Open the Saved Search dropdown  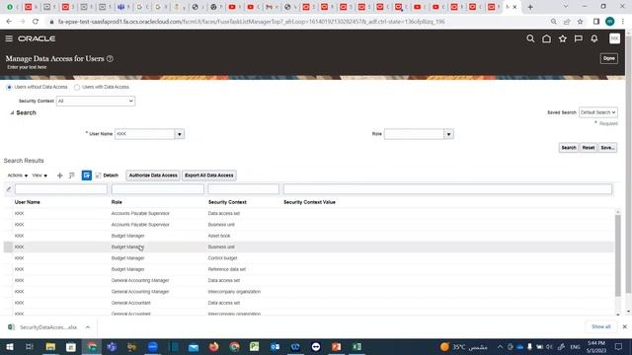click(597, 112)
